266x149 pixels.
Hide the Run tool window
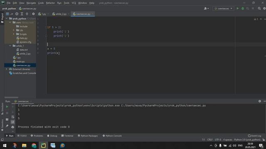tap(265, 101)
